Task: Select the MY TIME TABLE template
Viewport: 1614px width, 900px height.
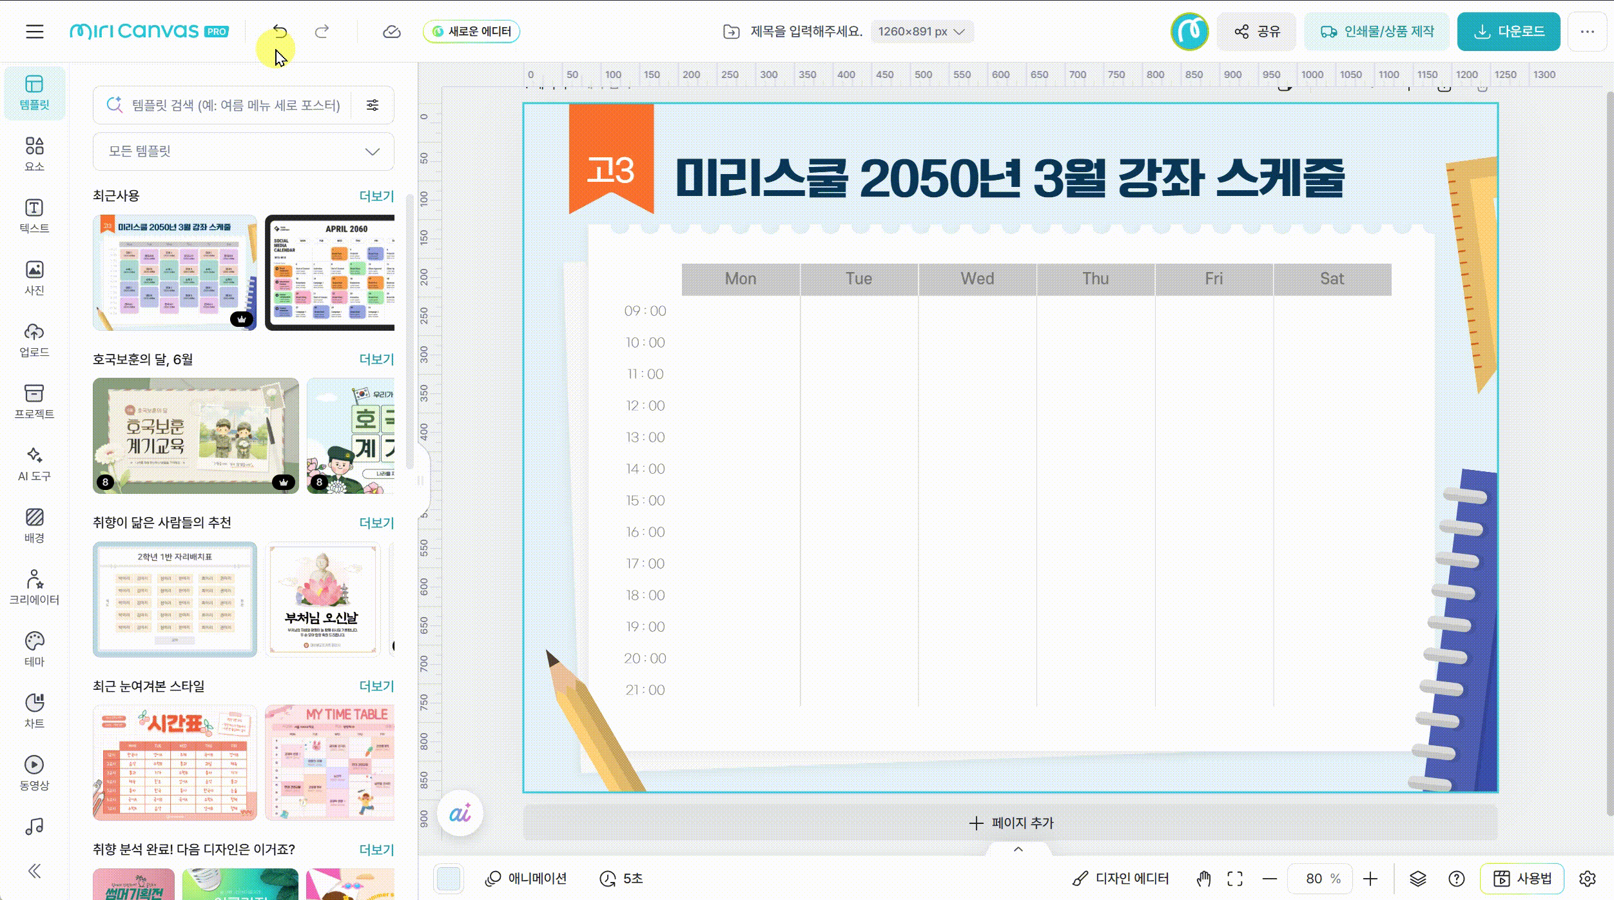Action: pos(330,763)
